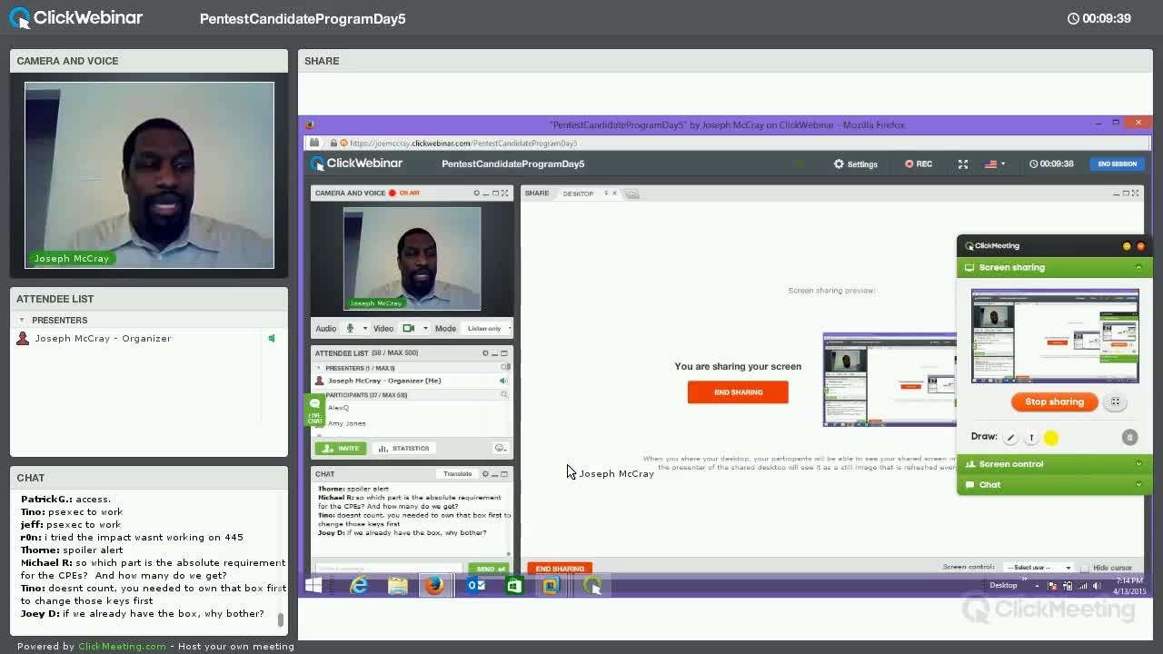
Task: Start recording with the REC button
Action: pos(919,163)
